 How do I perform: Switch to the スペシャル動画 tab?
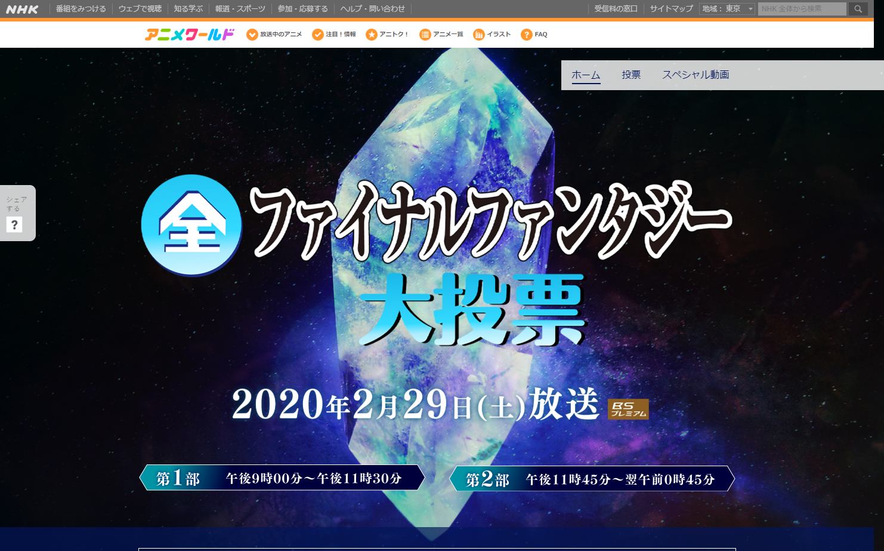[x=696, y=75]
